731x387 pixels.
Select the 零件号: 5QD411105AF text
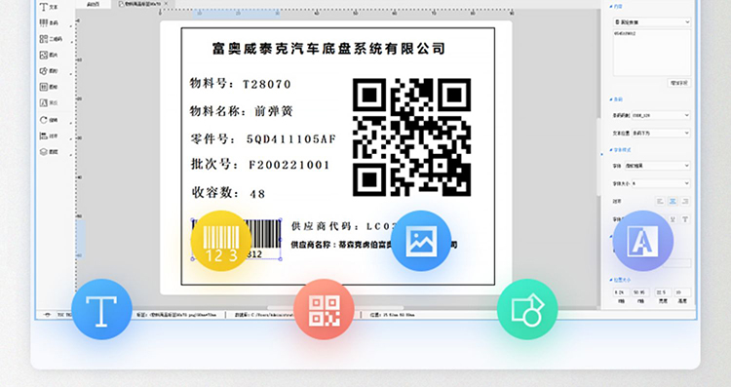point(263,139)
